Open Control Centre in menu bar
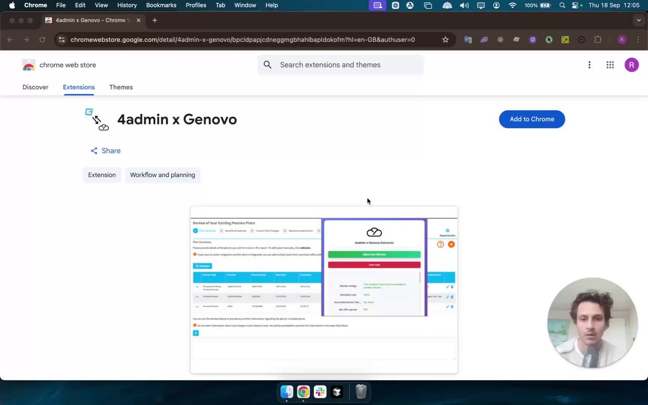Image resolution: width=648 pixels, height=405 pixels. [x=576, y=5]
